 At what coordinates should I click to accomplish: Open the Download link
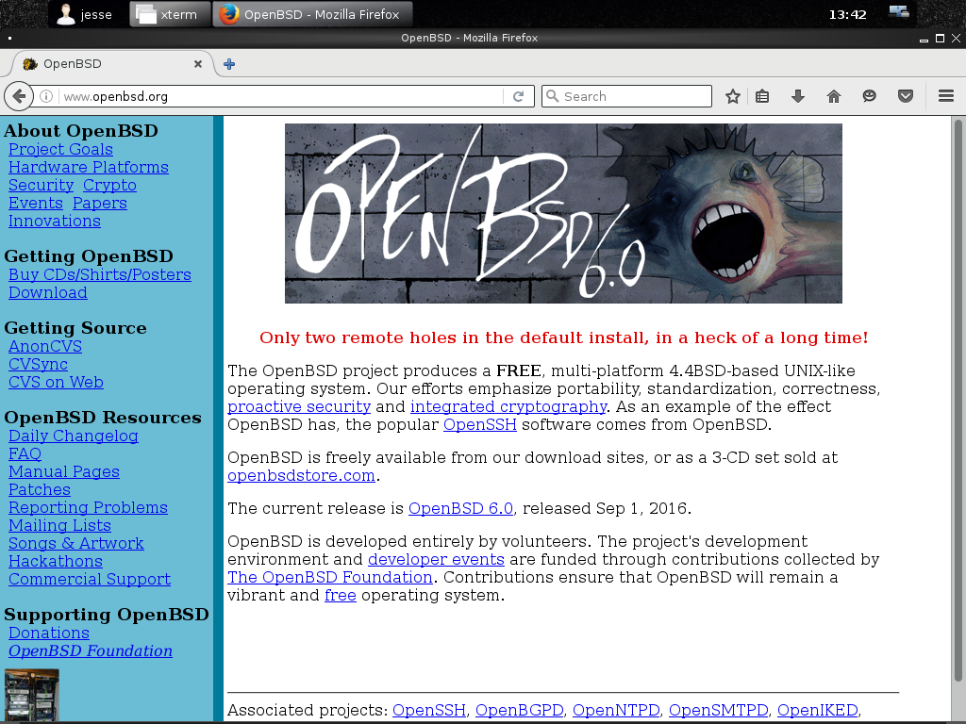pyautogui.click(x=47, y=292)
